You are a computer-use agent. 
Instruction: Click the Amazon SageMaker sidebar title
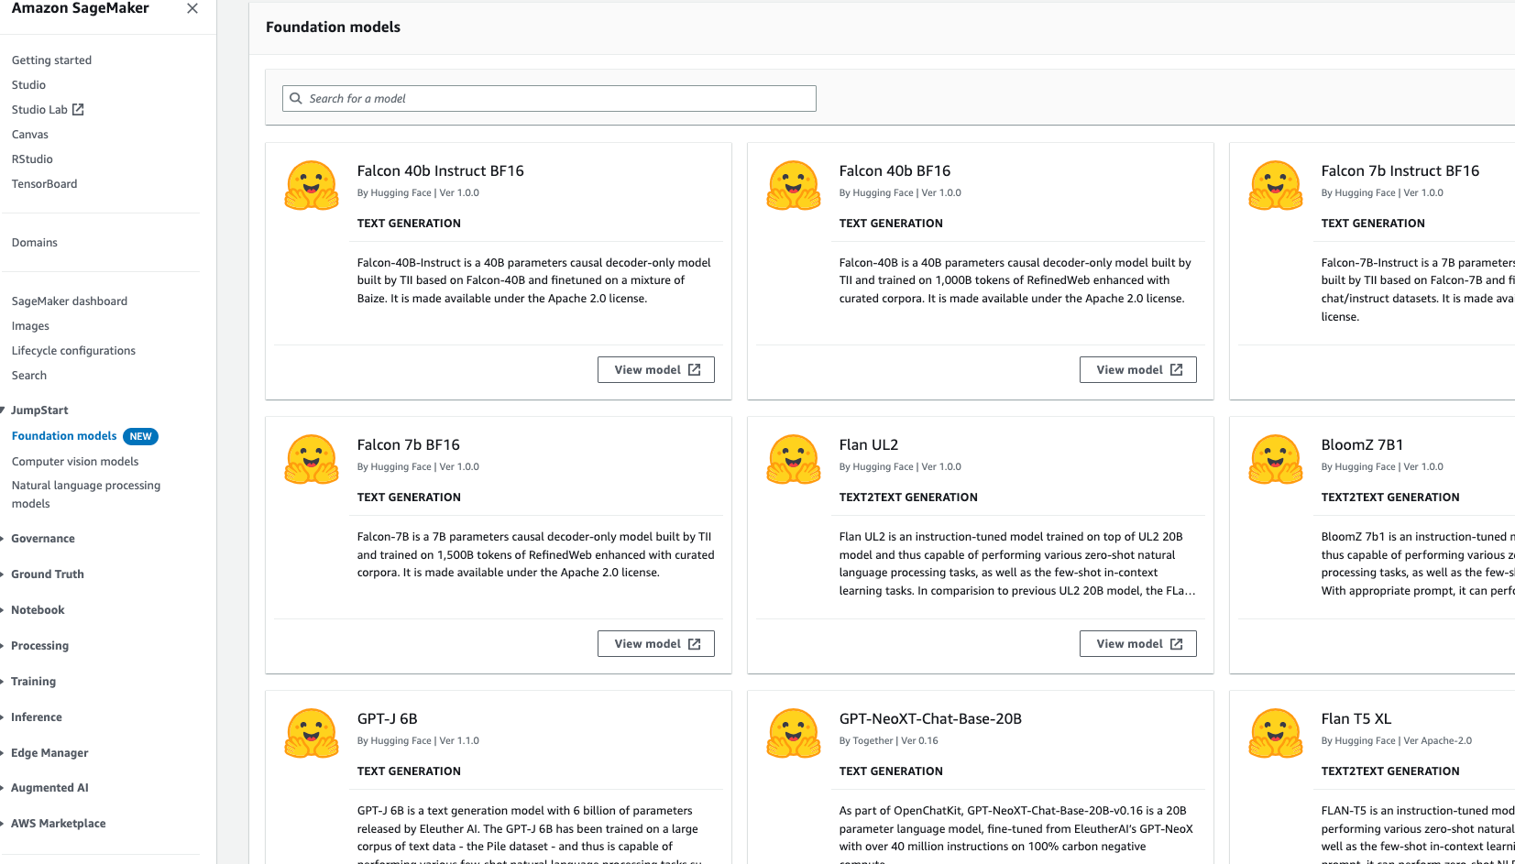coord(80,8)
